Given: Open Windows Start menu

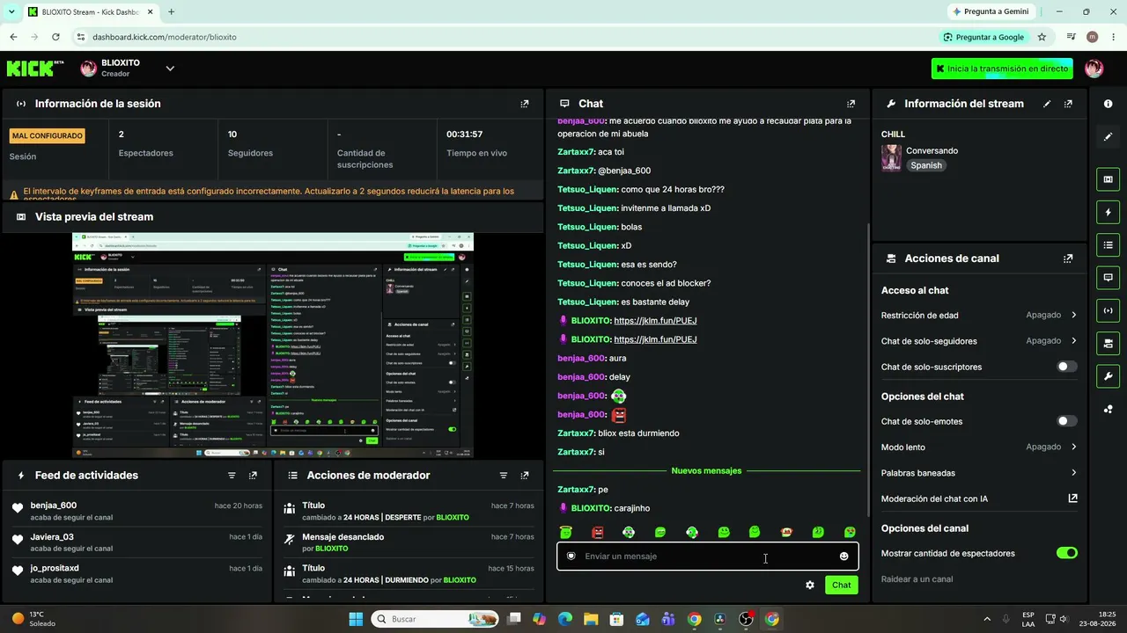Looking at the screenshot, I should pos(356,619).
